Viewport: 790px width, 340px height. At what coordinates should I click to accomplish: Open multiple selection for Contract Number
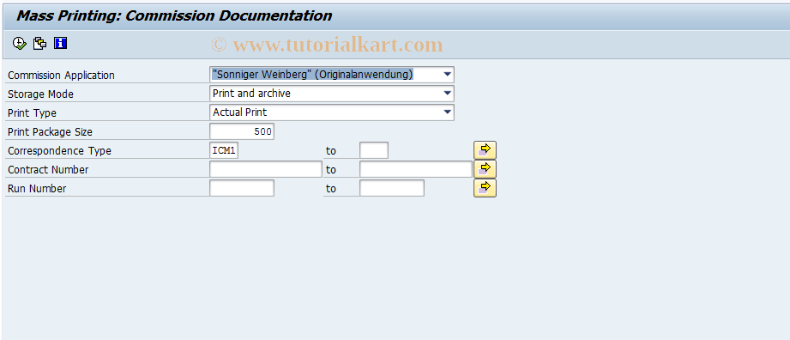pos(485,169)
